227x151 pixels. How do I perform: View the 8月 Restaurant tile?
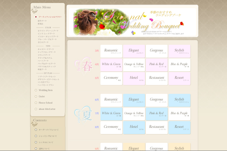157,128
